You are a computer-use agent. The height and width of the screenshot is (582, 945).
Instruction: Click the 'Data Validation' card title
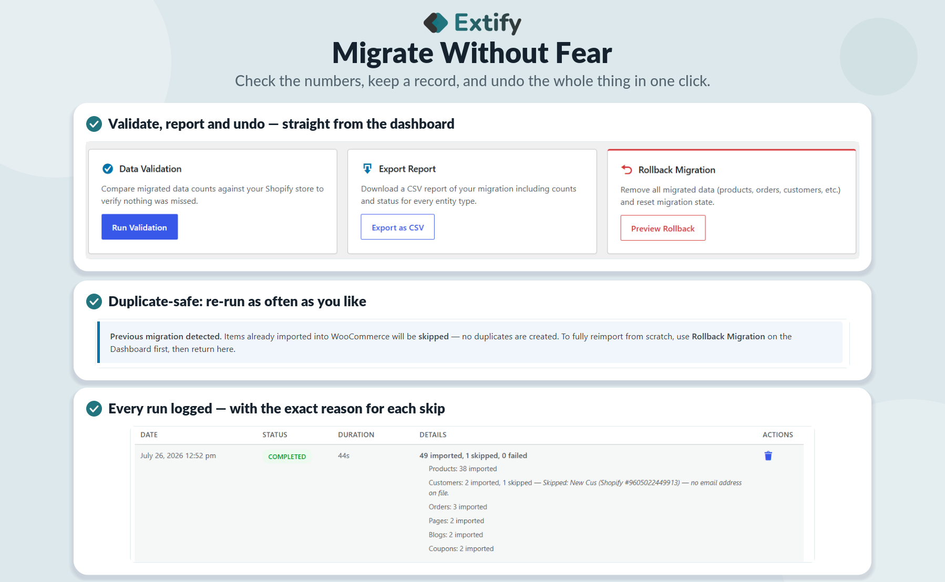150,169
